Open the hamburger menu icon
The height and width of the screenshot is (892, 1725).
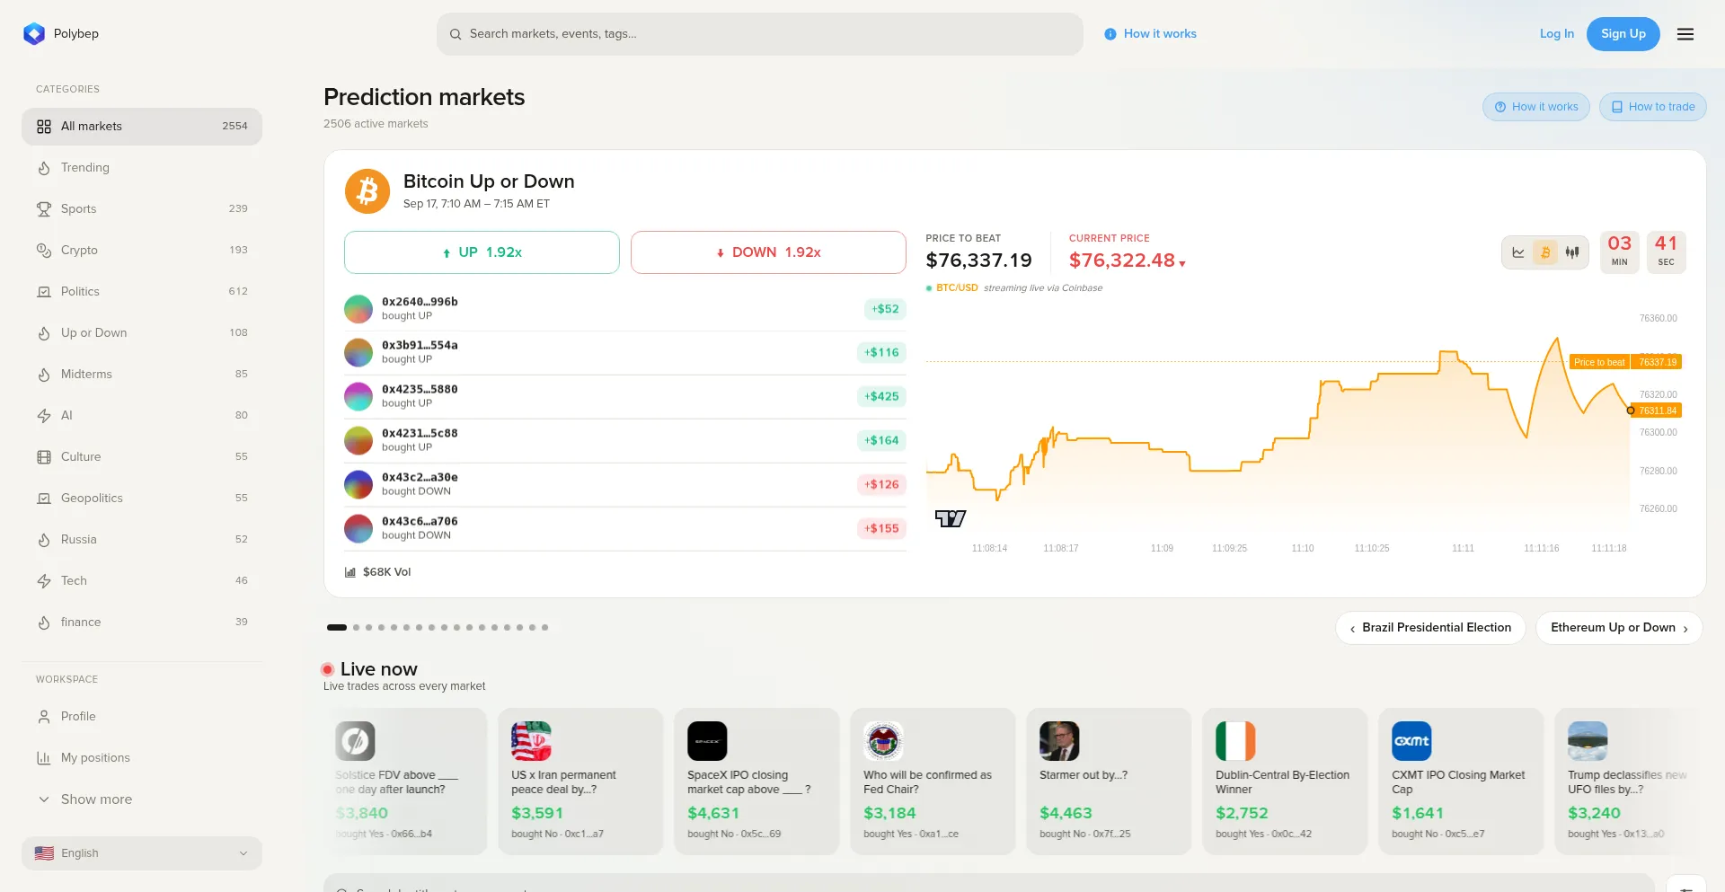click(x=1685, y=34)
